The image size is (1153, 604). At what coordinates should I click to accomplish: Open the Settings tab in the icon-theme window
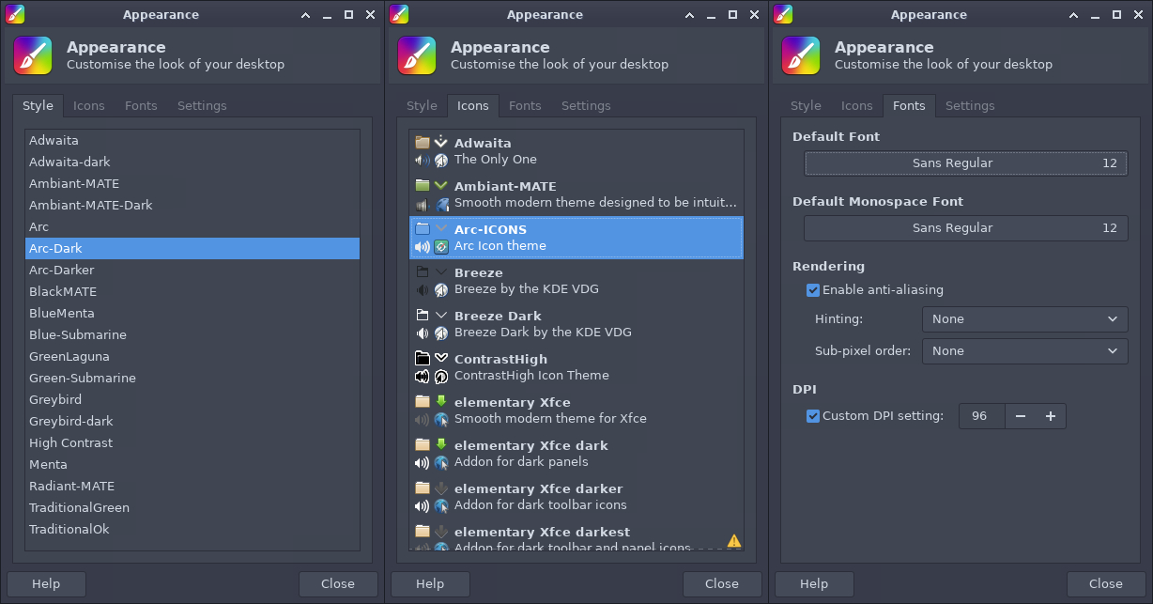586,106
